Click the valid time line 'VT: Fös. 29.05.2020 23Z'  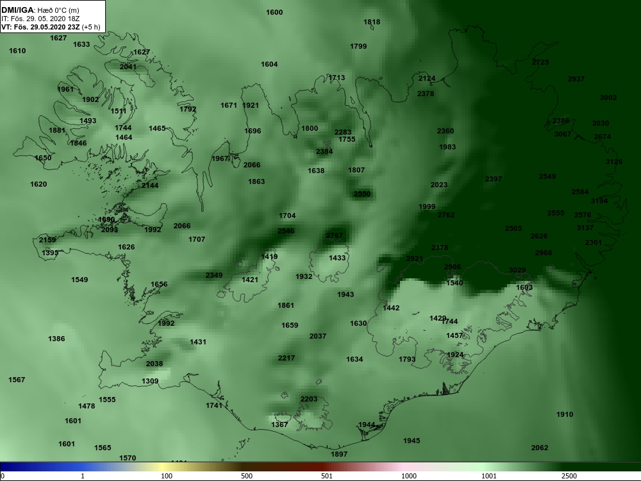pos(40,28)
